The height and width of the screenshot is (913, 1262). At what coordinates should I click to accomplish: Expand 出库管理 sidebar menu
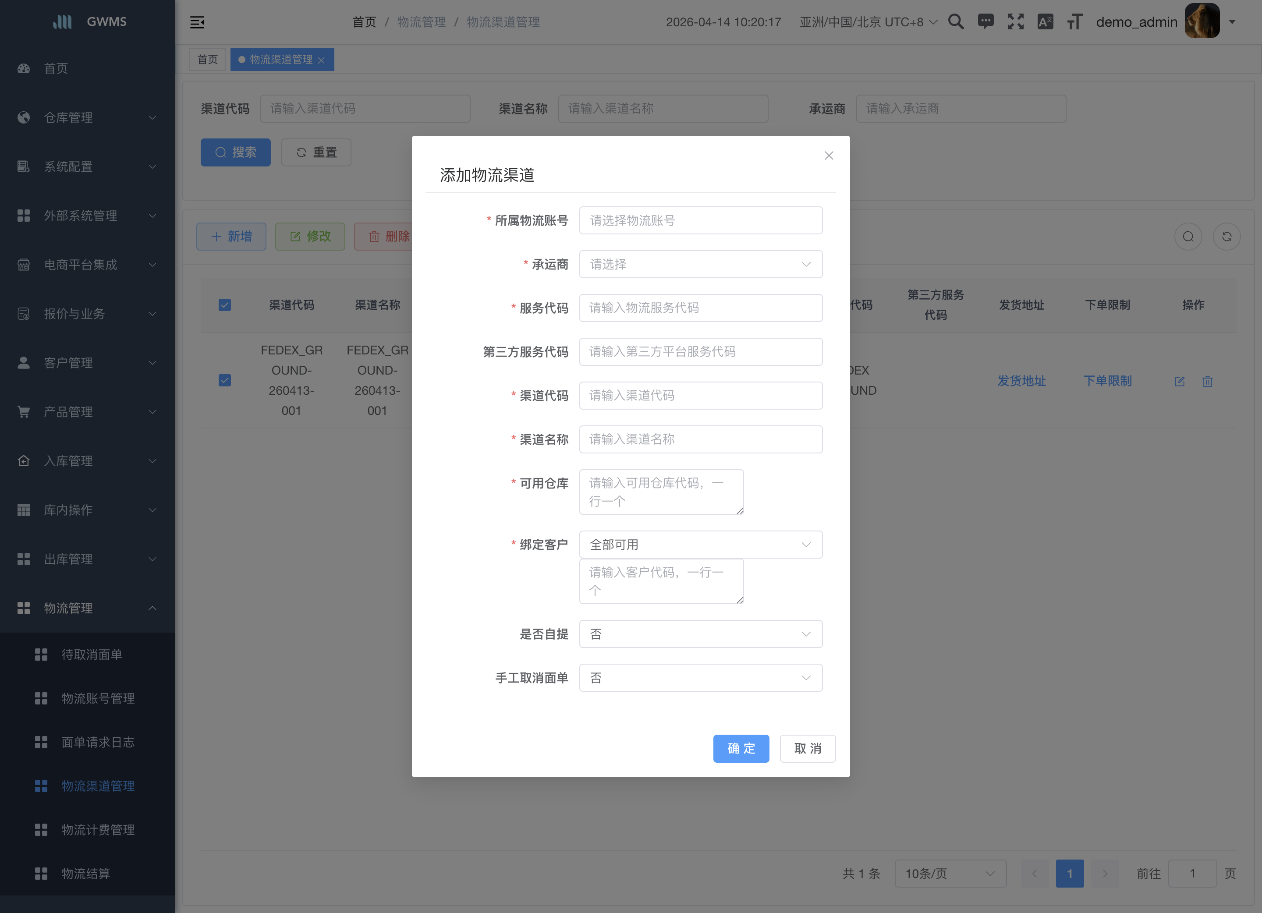(x=87, y=559)
